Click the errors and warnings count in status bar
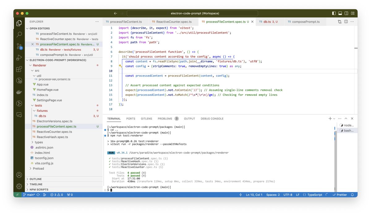 coord(57,195)
